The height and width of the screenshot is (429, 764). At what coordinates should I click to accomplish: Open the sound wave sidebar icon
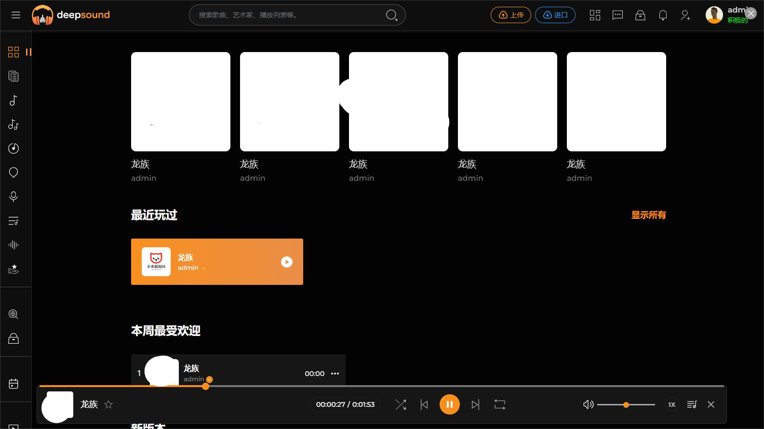(x=13, y=245)
